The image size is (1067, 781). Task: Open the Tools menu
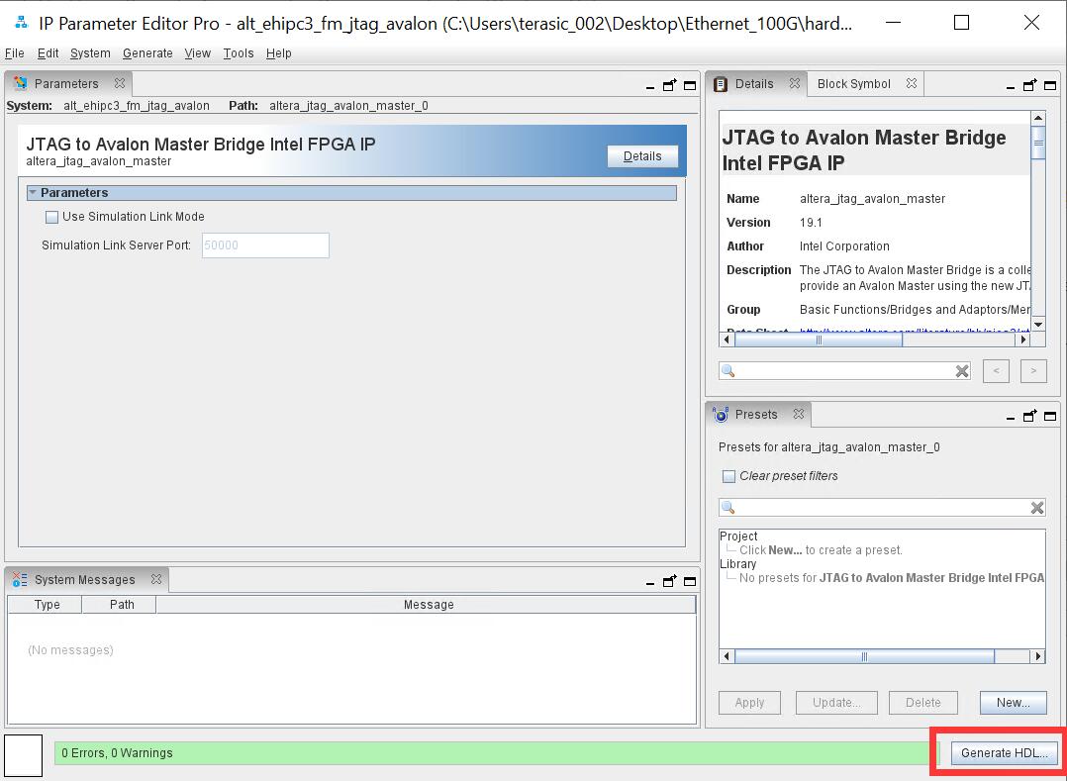(x=239, y=53)
